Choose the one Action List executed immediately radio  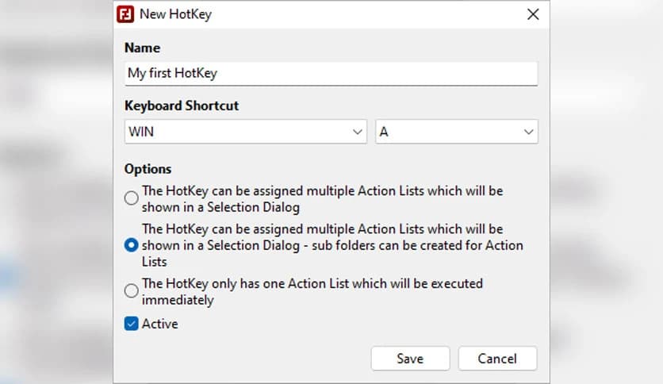click(x=132, y=291)
